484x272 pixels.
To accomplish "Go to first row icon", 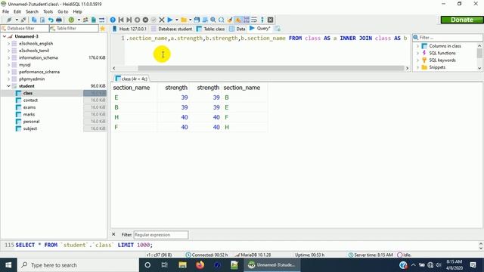I will pos(121,20).
